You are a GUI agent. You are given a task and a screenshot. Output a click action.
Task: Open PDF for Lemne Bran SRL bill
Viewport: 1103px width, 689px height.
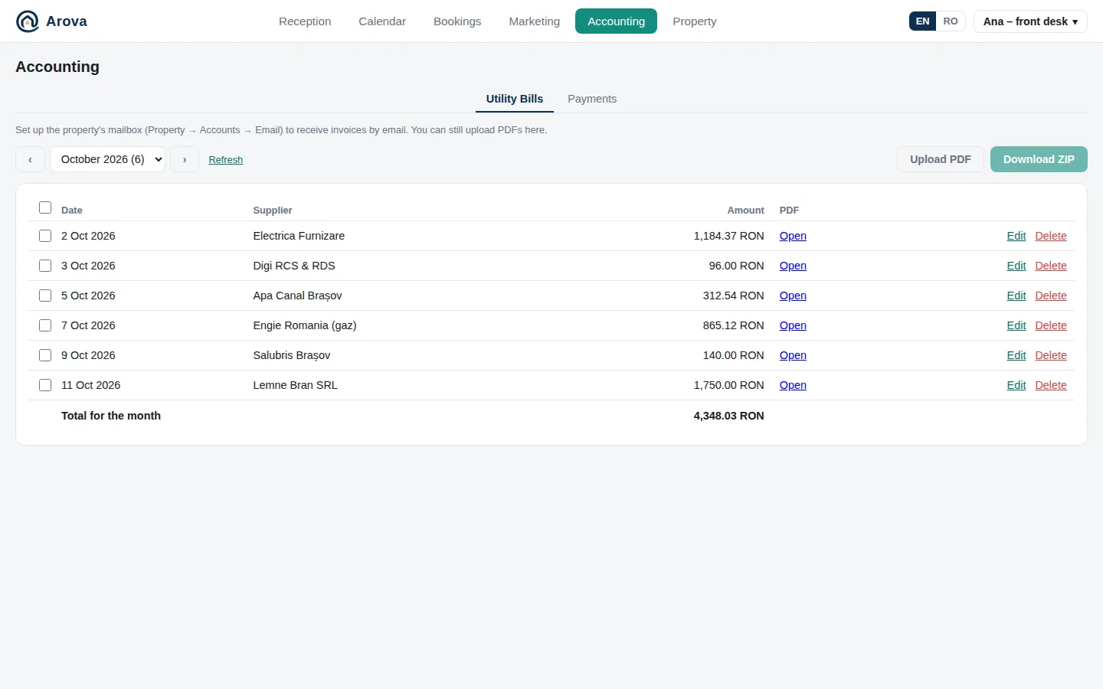click(x=793, y=385)
